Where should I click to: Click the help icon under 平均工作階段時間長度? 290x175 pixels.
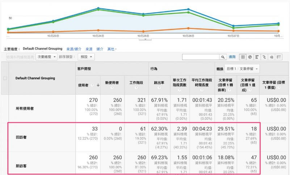point(202,90)
